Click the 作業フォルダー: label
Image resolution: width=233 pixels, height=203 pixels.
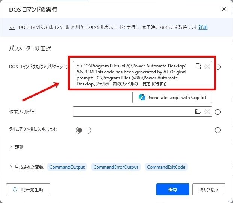(x=22, y=111)
